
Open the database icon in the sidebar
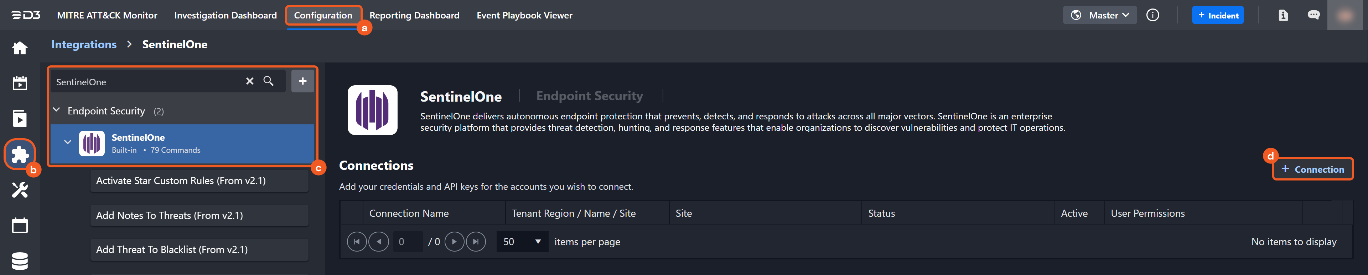(x=20, y=261)
